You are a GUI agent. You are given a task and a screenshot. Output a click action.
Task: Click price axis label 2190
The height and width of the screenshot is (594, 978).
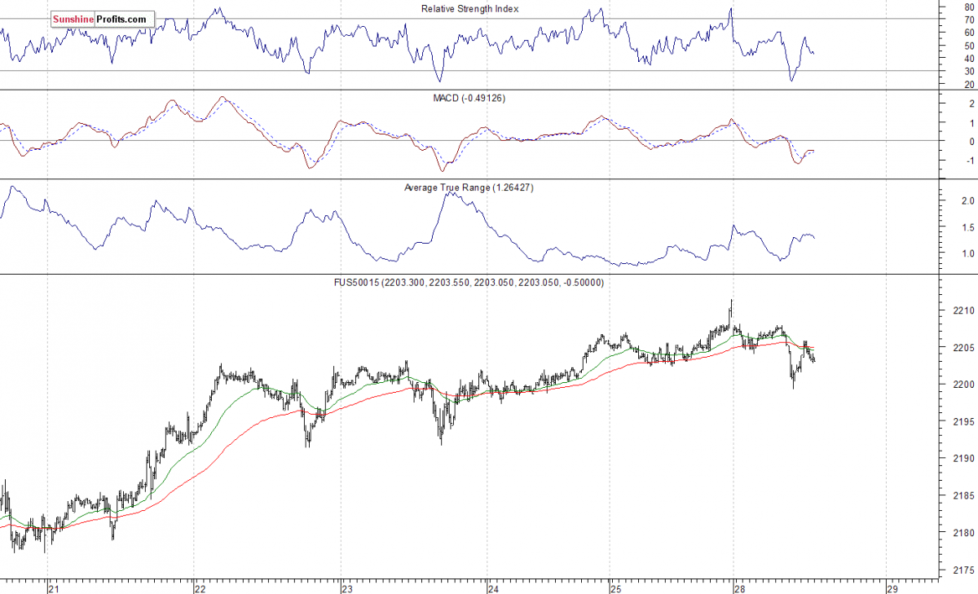tap(963, 459)
